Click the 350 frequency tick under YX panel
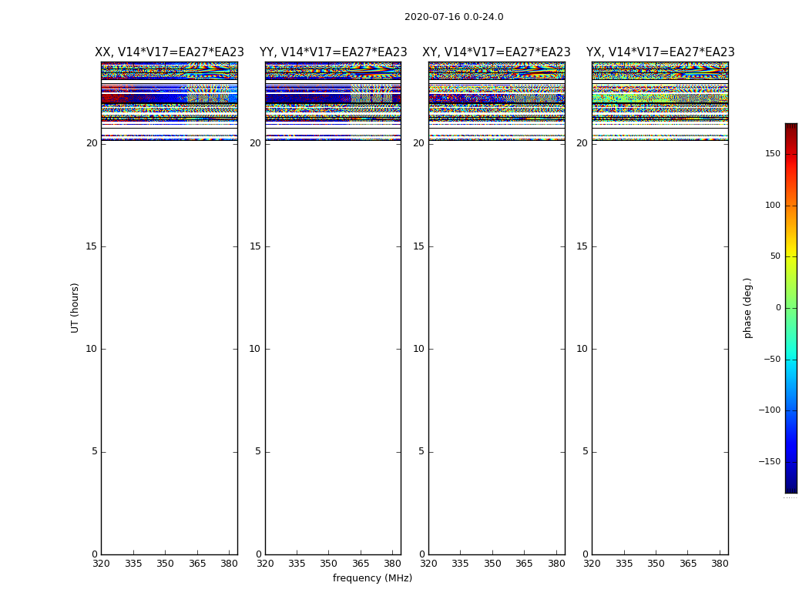Screen dimensions: 809x616 pyautogui.click(x=656, y=564)
